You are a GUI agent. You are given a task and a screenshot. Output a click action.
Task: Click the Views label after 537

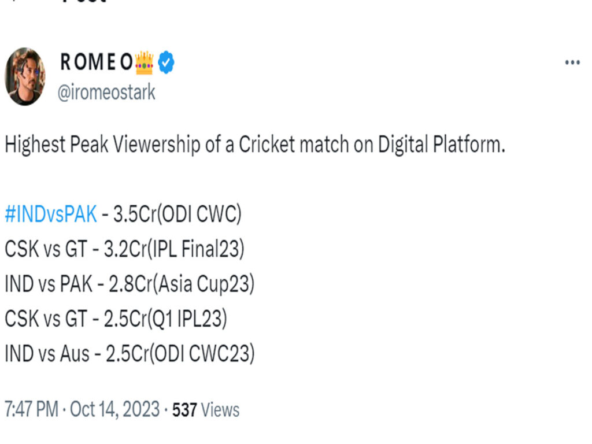click(x=220, y=410)
